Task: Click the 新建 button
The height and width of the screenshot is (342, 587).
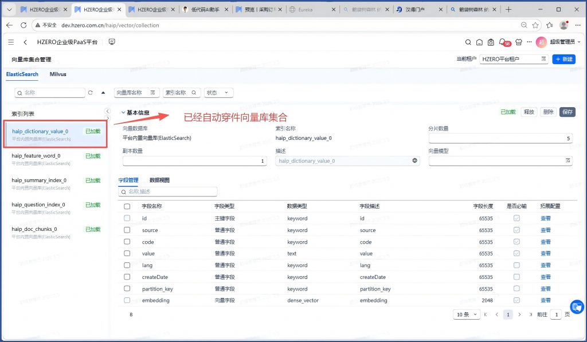Action: (563, 59)
